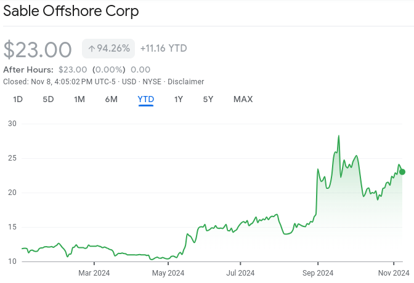Switch to the 1D time range
414x283 pixels.
(x=18, y=99)
